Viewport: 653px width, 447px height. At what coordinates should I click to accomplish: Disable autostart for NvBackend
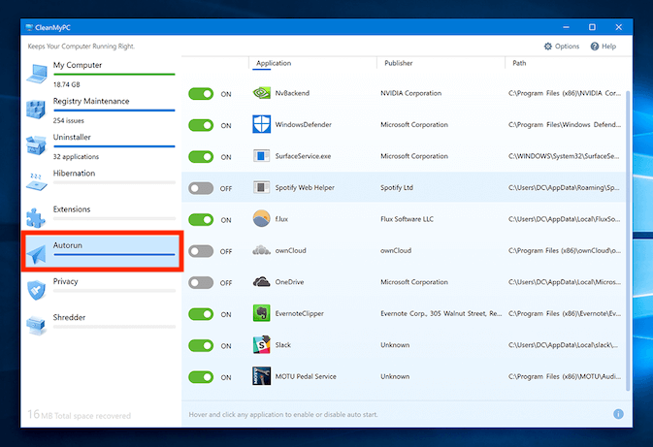201,94
